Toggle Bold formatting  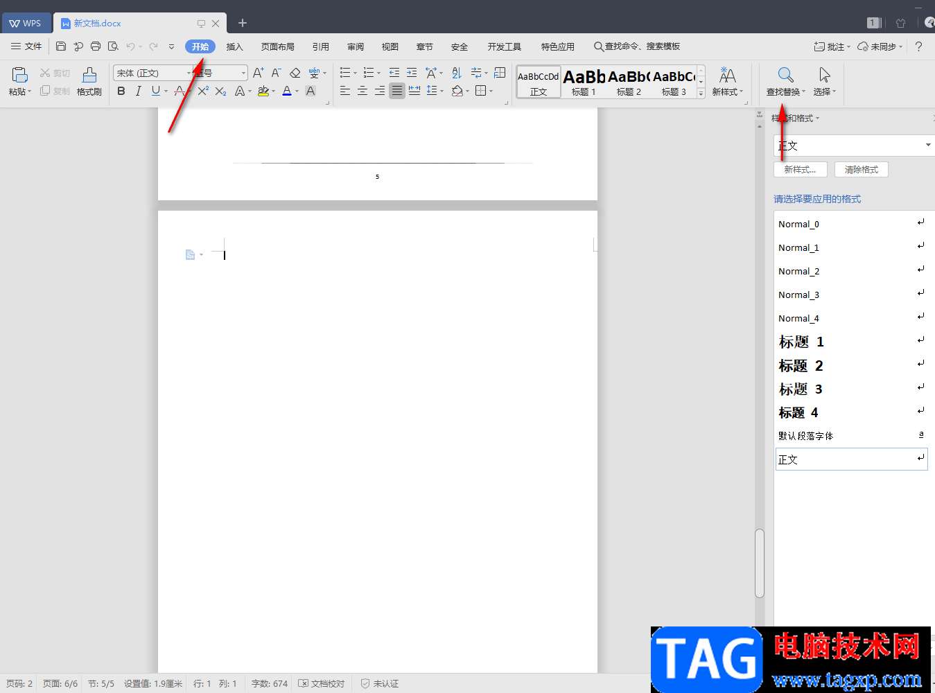point(121,91)
